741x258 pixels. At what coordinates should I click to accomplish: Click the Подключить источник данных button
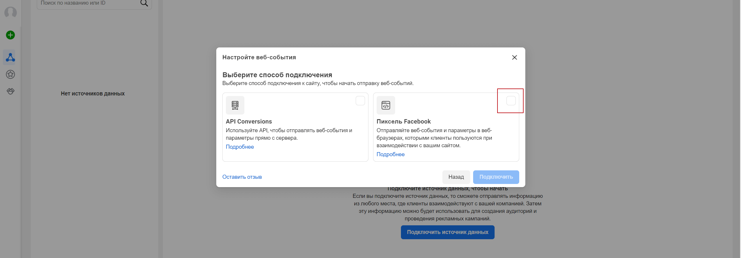[x=447, y=232]
